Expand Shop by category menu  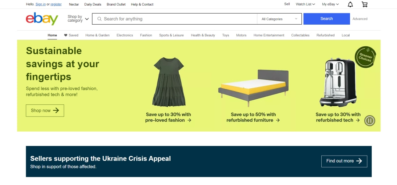78,19
